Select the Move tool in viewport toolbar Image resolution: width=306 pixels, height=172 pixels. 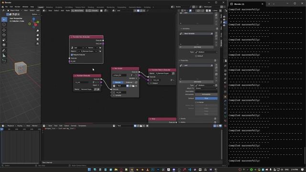click(4, 30)
